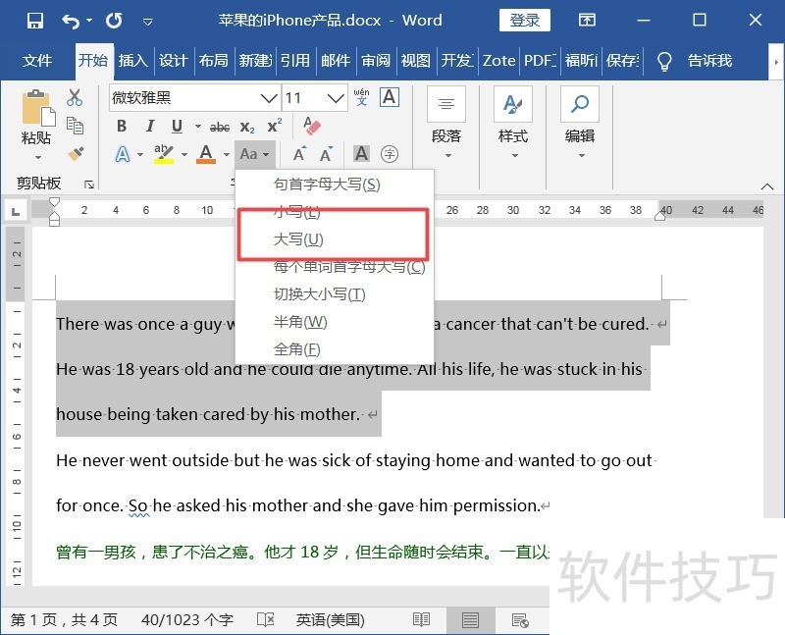Image resolution: width=785 pixels, height=635 pixels.
Task: Choose 每个单词首字母大写(C) option
Action: pyautogui.click(x=335, y=267)
